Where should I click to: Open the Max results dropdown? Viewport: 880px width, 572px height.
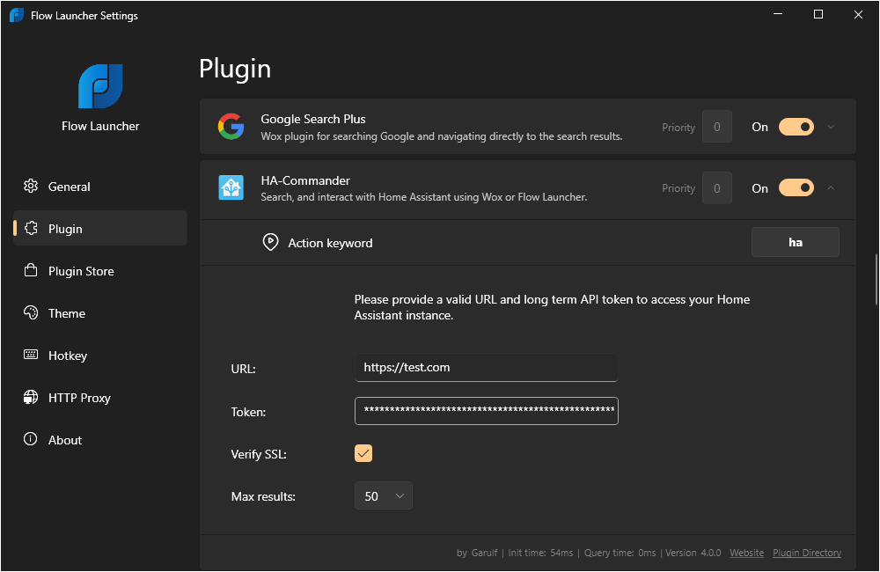pos(384,495)
